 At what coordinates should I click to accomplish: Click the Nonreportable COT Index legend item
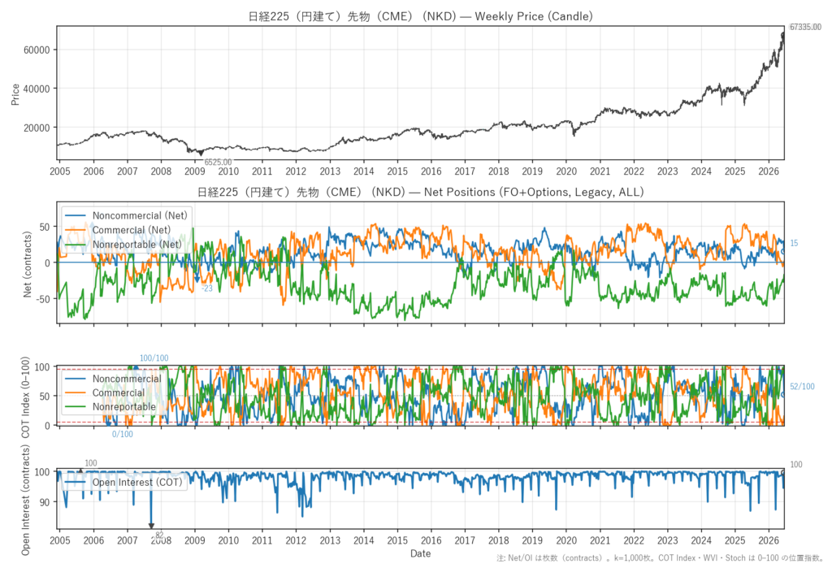pos(110,406)
